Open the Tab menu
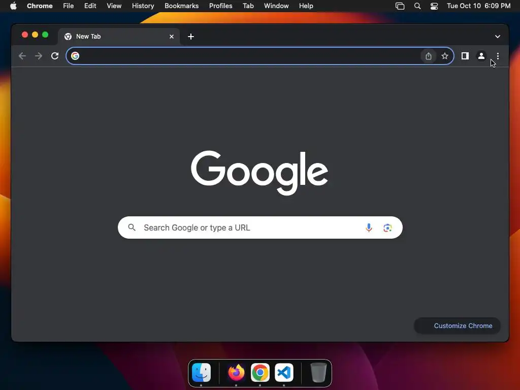The height and width of the screenshot is (390, 520). point(248,6)
